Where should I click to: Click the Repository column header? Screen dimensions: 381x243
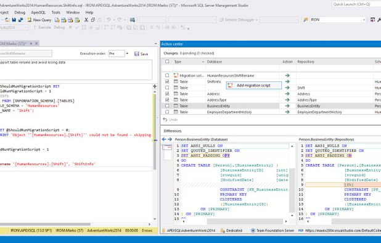334,62
